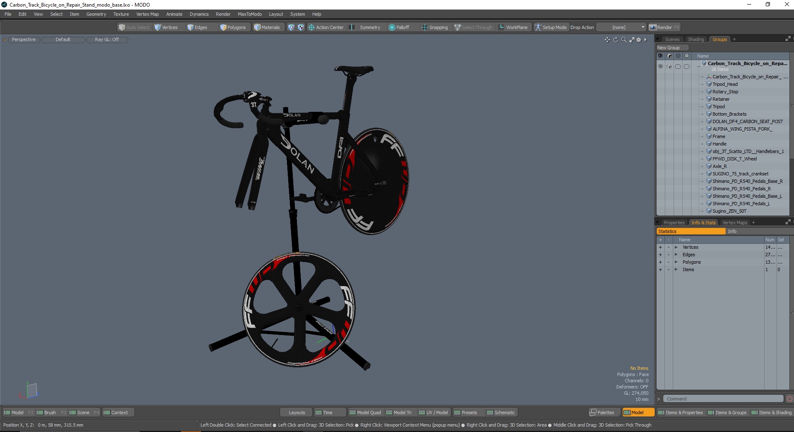Expand the Polygons statistics row

tap(676, 262)
